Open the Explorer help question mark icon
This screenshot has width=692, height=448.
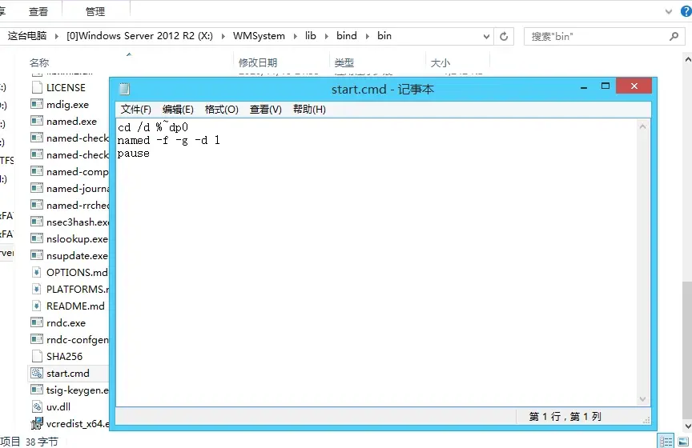coord(686,11)
